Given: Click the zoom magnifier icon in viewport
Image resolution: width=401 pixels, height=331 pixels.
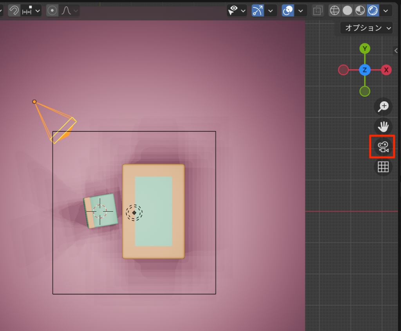Looking at the screenshot, I should point(383,106).
